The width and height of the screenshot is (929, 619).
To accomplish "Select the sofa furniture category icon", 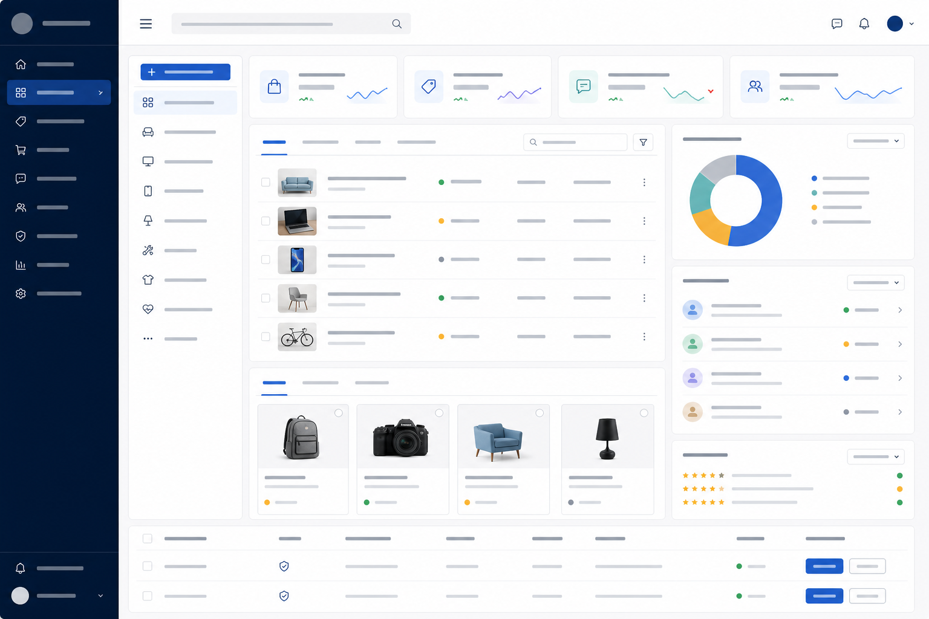I will click(148, 132).
